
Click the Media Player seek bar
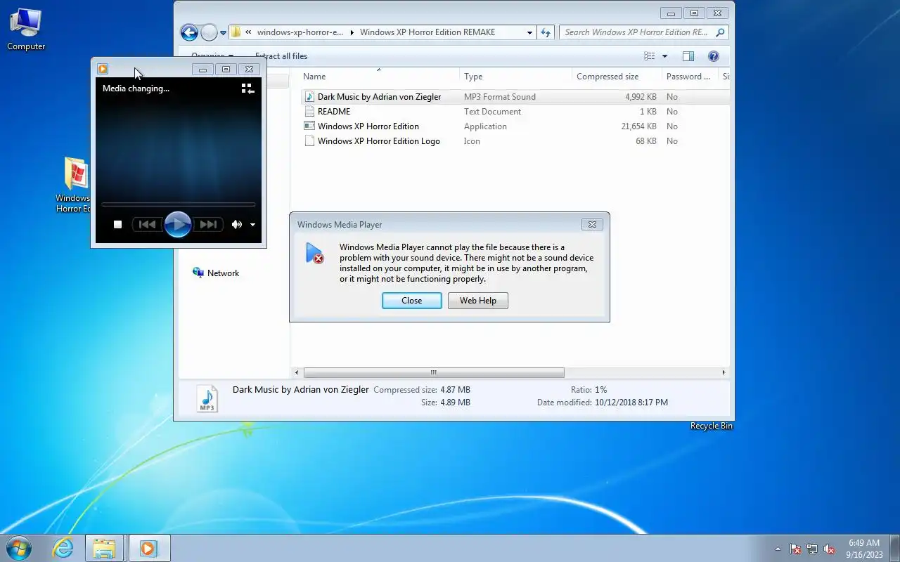coord(179,204)
